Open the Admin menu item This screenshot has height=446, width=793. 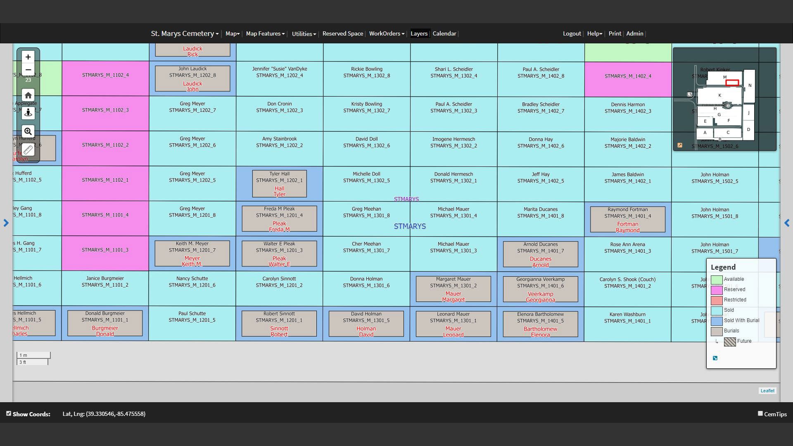tap(634, 33)
